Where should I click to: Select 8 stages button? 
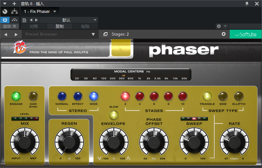tap(168, 96)
